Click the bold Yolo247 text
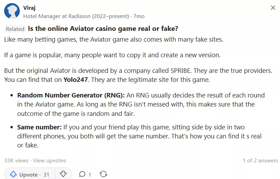The image size is (280, 179). 76,79
